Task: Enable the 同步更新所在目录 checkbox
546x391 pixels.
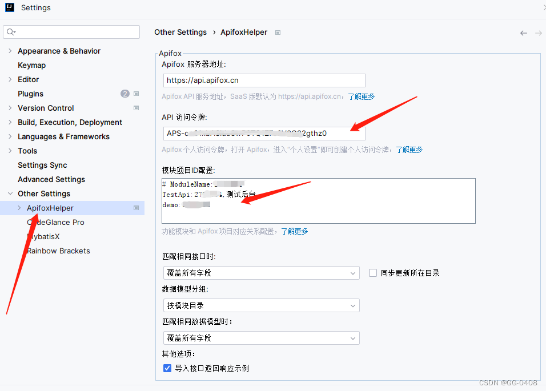Action: pyautogui.click(x=373, y=273)
